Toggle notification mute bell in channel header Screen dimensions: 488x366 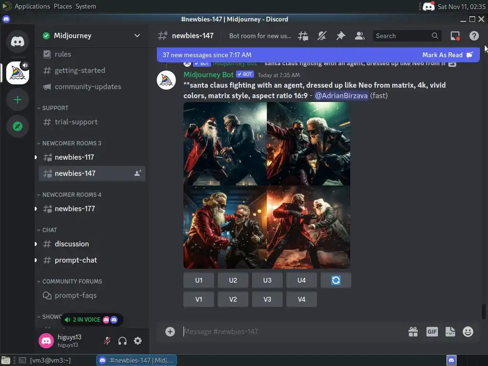click(x=322, y=36)
